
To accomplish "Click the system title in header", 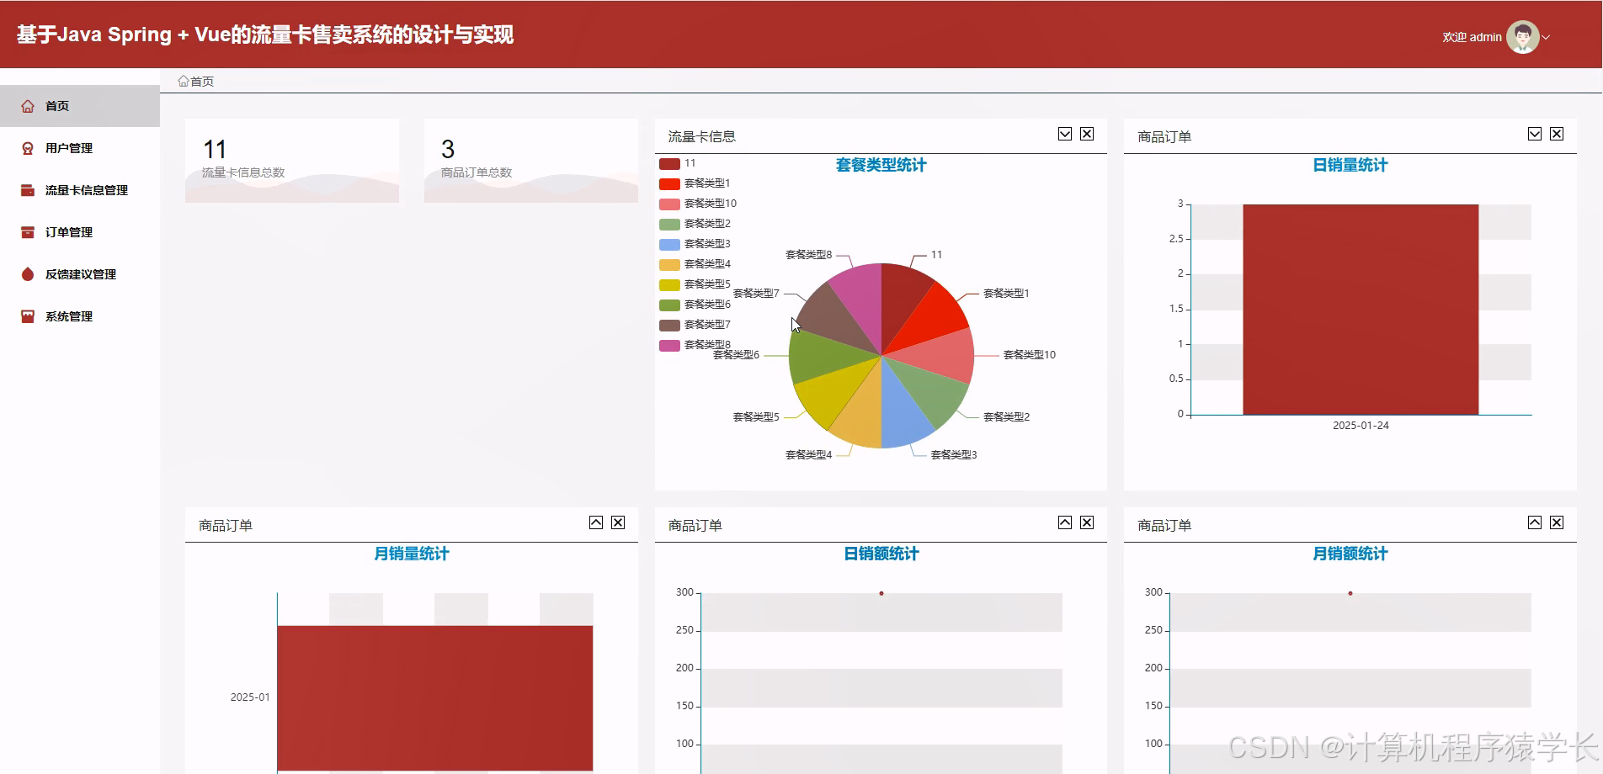I will [265, 34].
